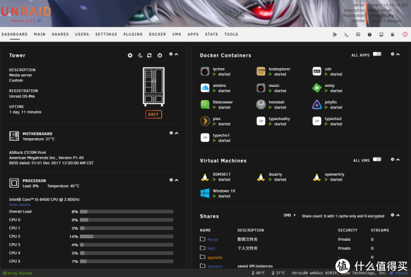Open the appdata share link

(215, 257)
